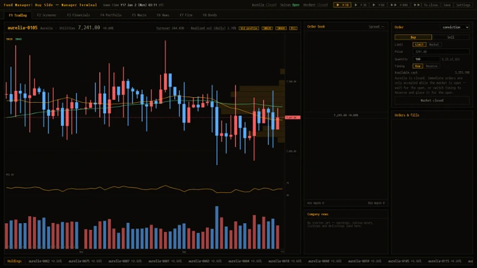The image size is (477, 268).
Task: Click the Save button
Action: (447, 5)
